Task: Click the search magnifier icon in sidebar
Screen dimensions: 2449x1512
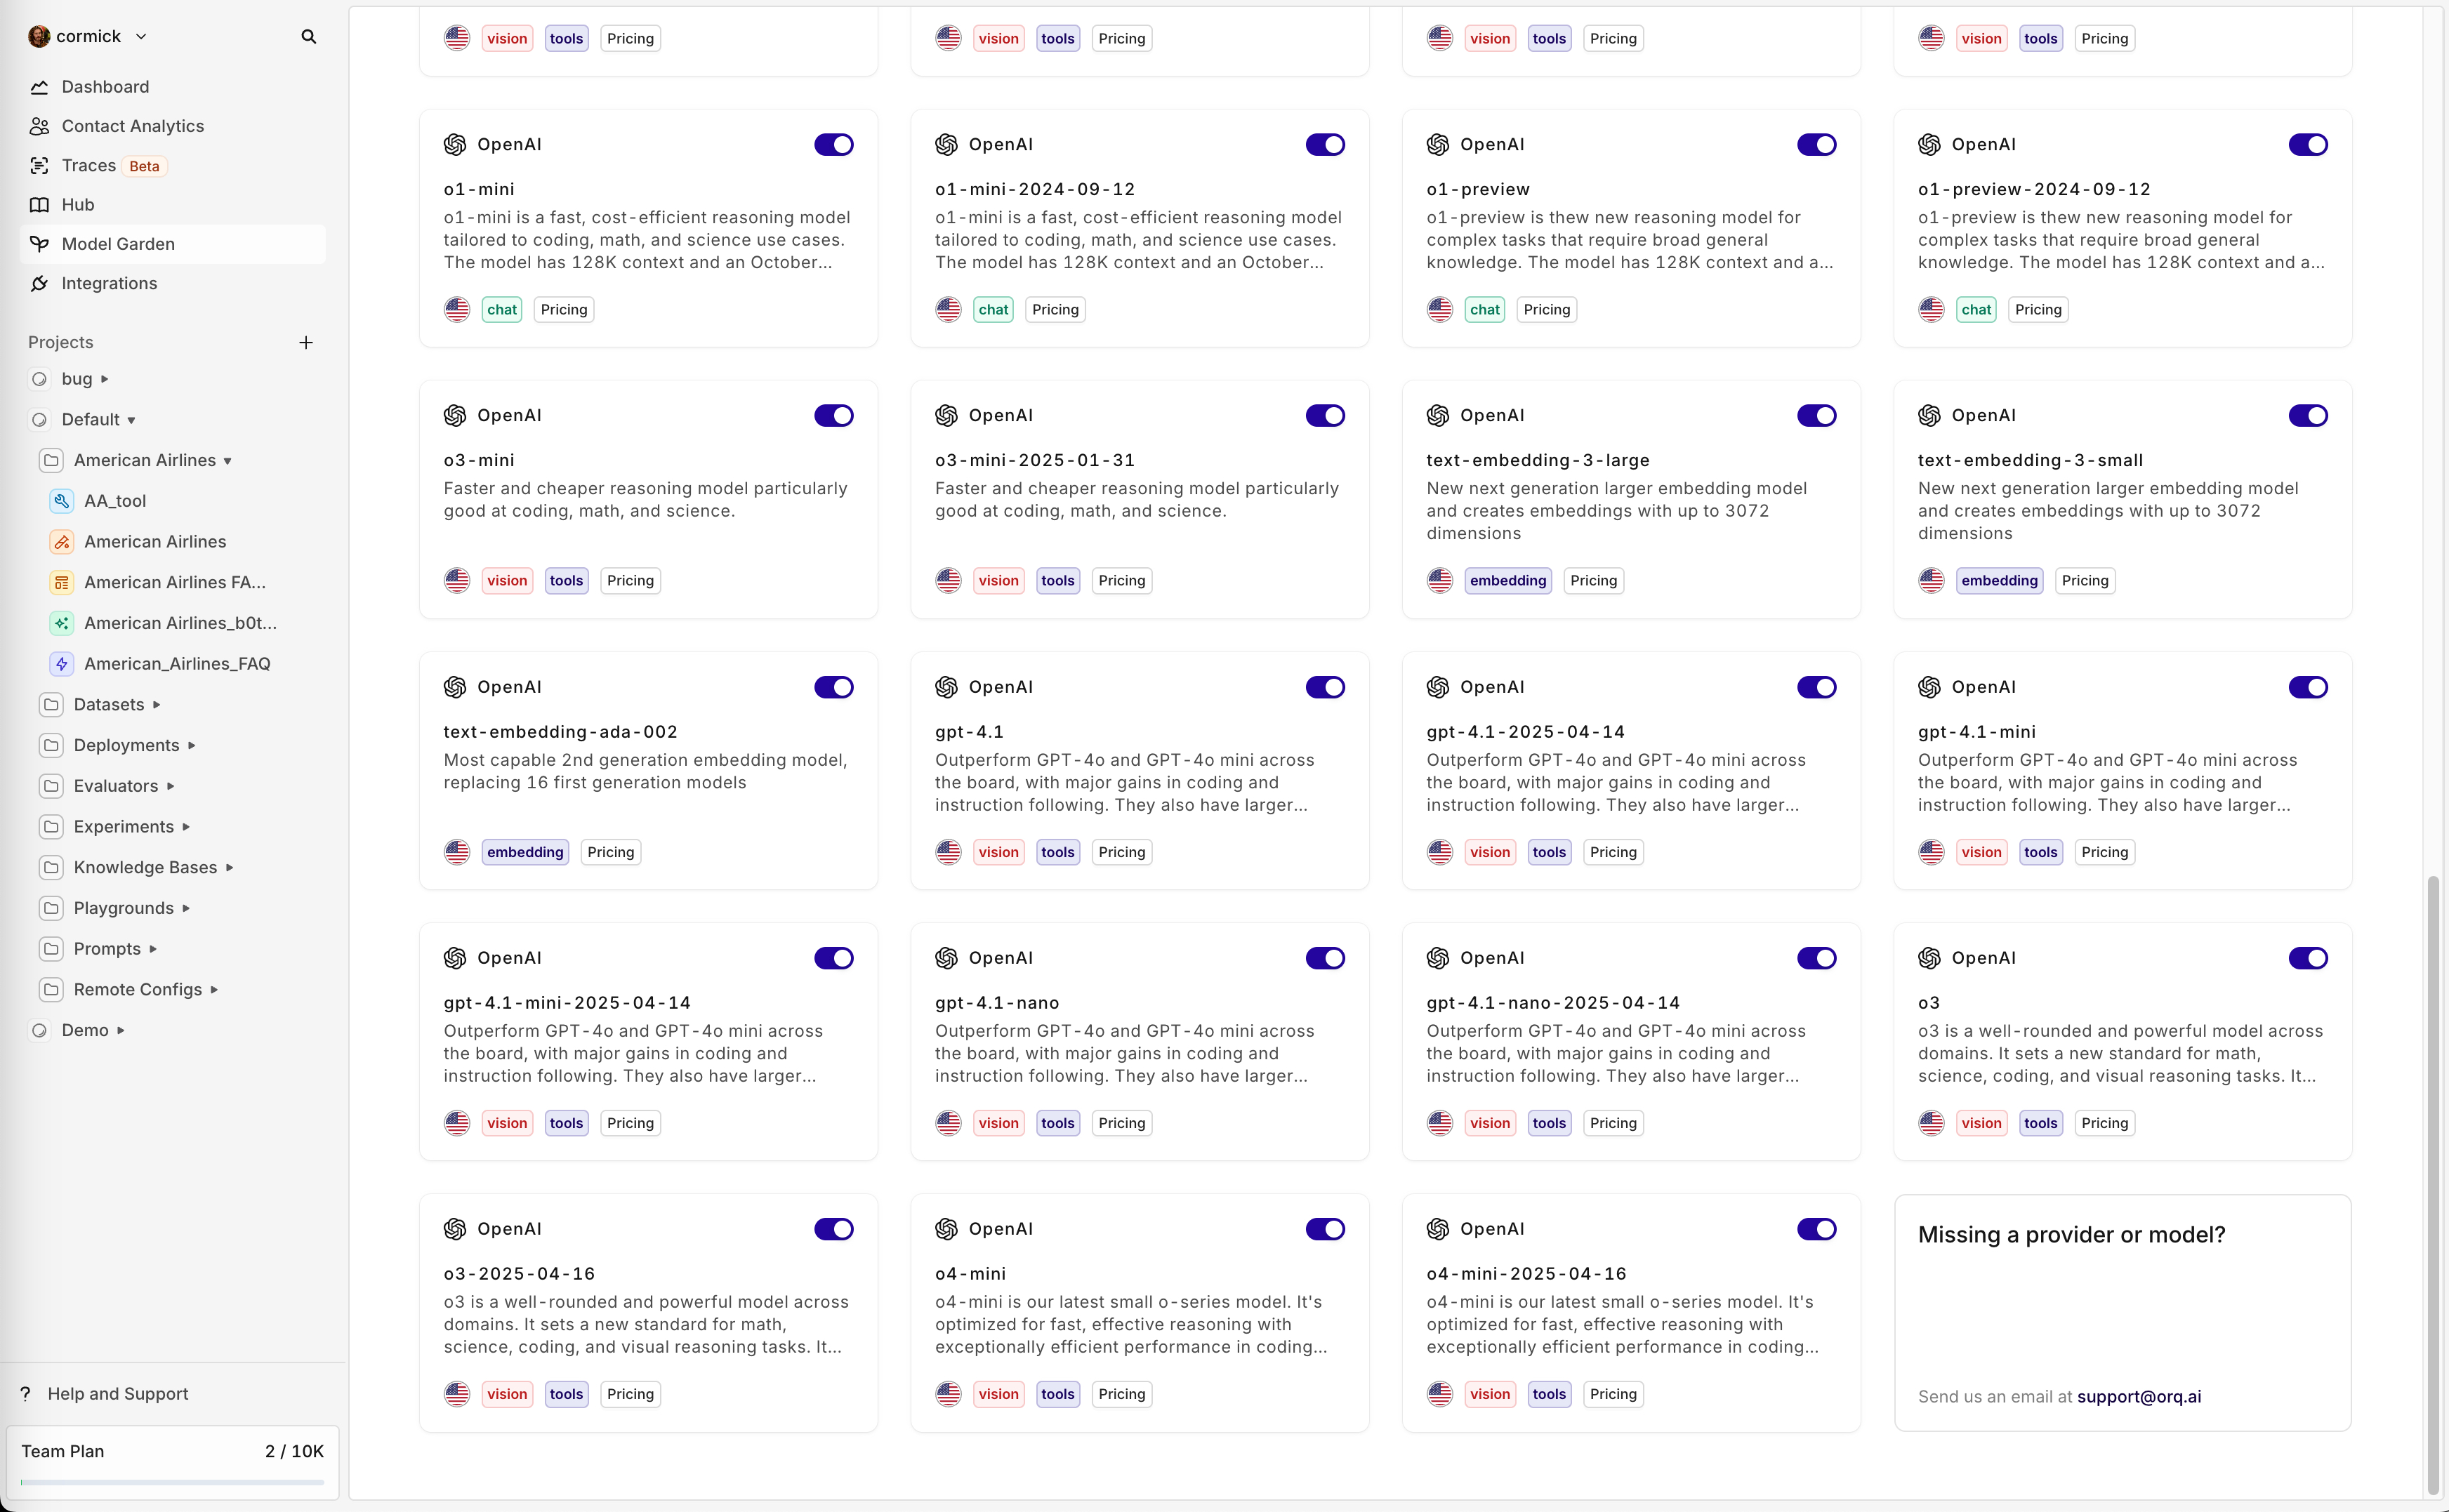Action: (308, 37)
